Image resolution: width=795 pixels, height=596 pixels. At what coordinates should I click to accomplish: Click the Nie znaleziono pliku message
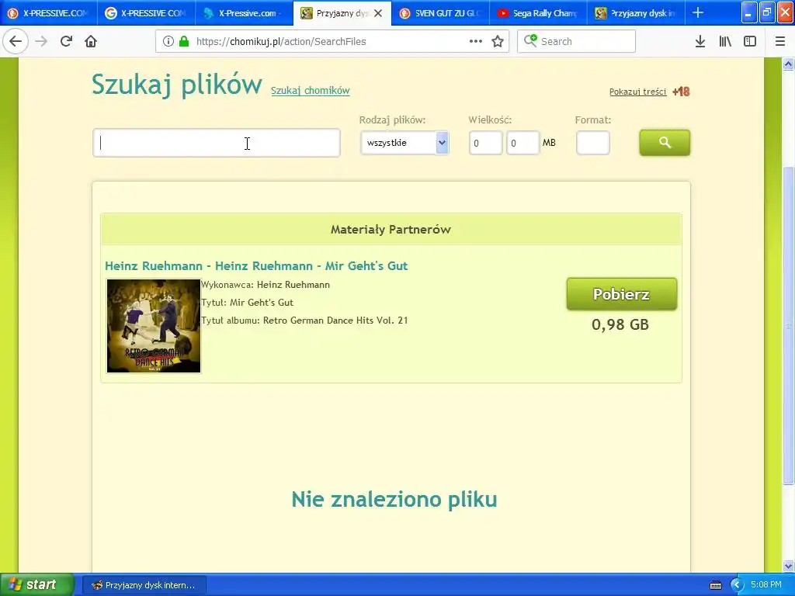(394, 499)
